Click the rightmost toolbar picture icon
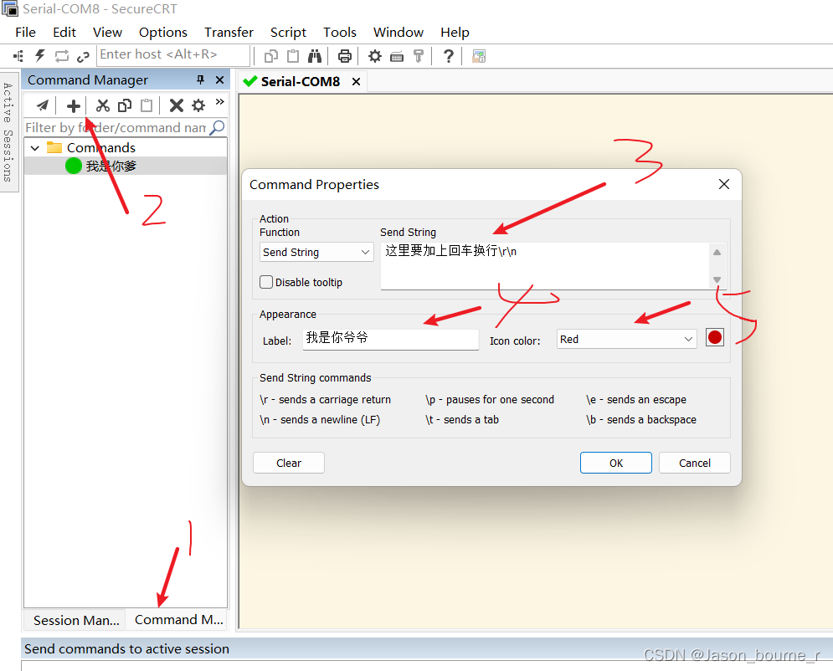The width and height of the screenshot is (833, 671). pyautogui.click(x=479, y=56)
